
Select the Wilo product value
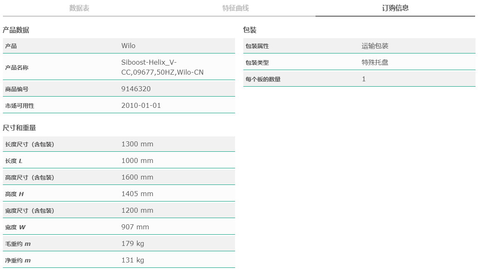tap(128, 46)
